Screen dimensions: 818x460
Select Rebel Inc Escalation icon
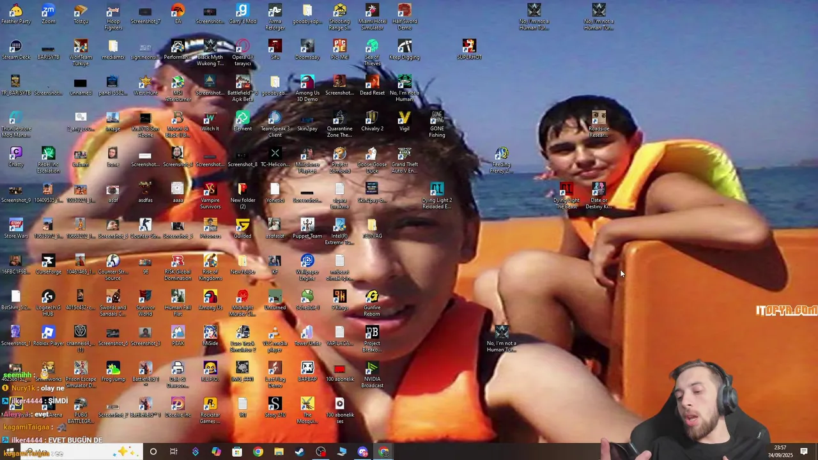(49, 160)
